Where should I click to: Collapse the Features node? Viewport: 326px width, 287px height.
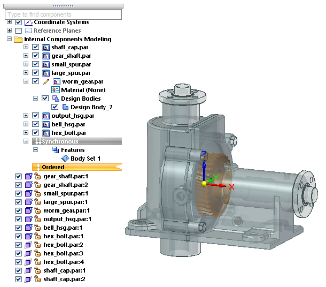(x=36, y=150)
